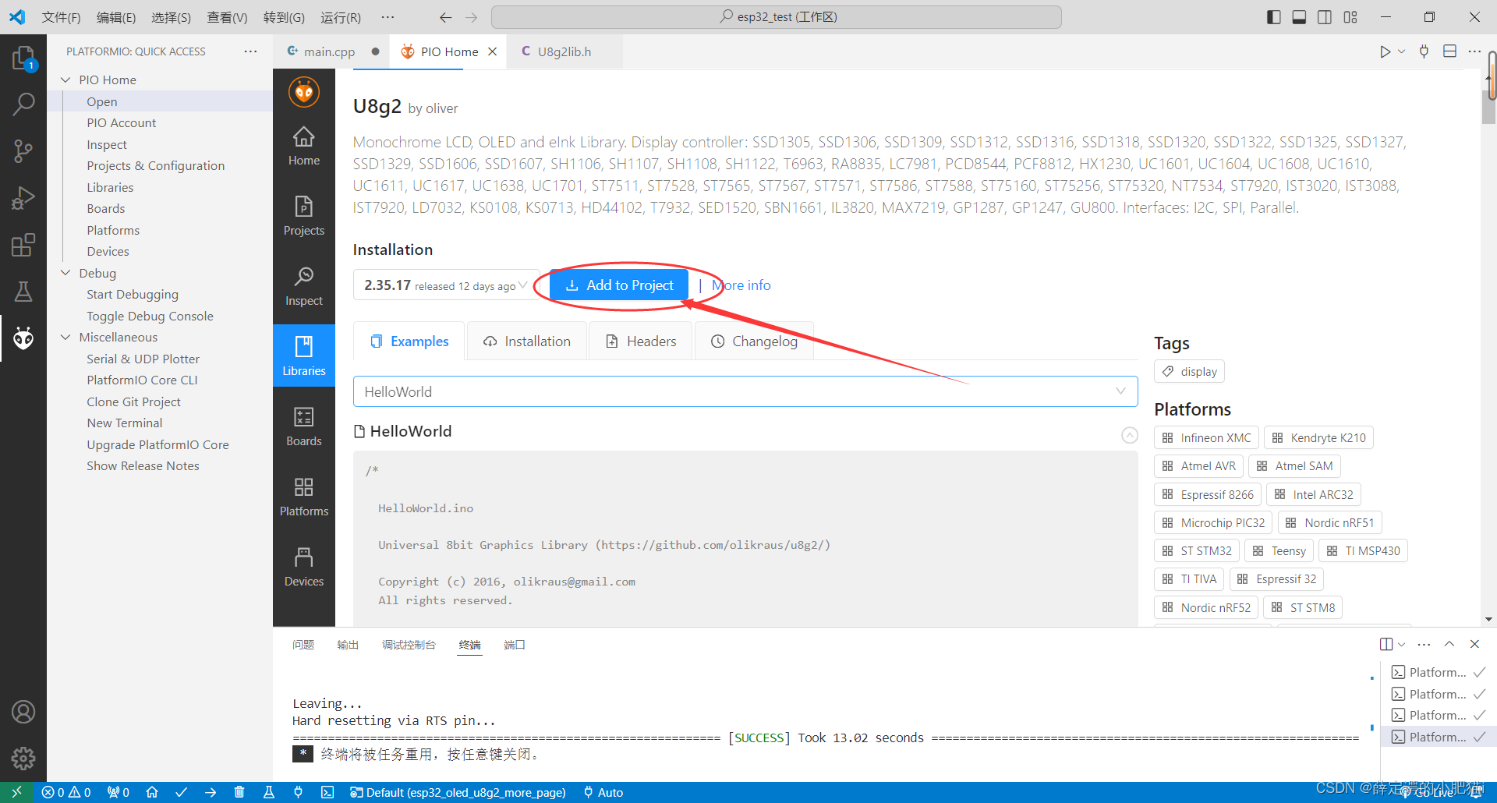Click the Run play button in the editor toolbar
The image size is (1497, 803).
coord(1385,51)
